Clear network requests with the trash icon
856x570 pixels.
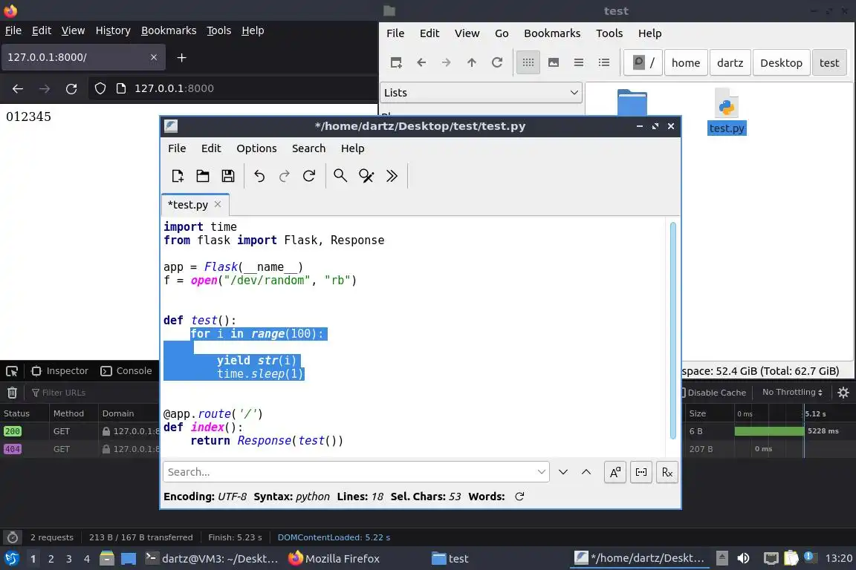pyautogui.click(x=12, y=392)
